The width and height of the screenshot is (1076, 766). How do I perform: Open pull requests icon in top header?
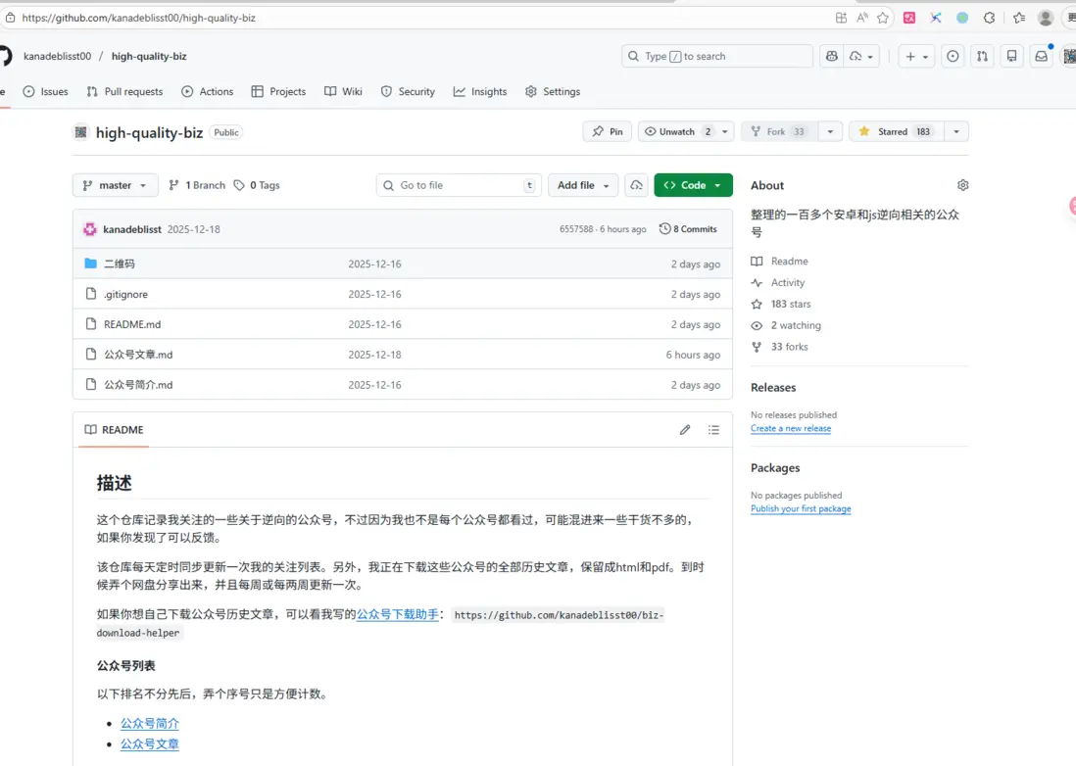(x=982, y=56)
